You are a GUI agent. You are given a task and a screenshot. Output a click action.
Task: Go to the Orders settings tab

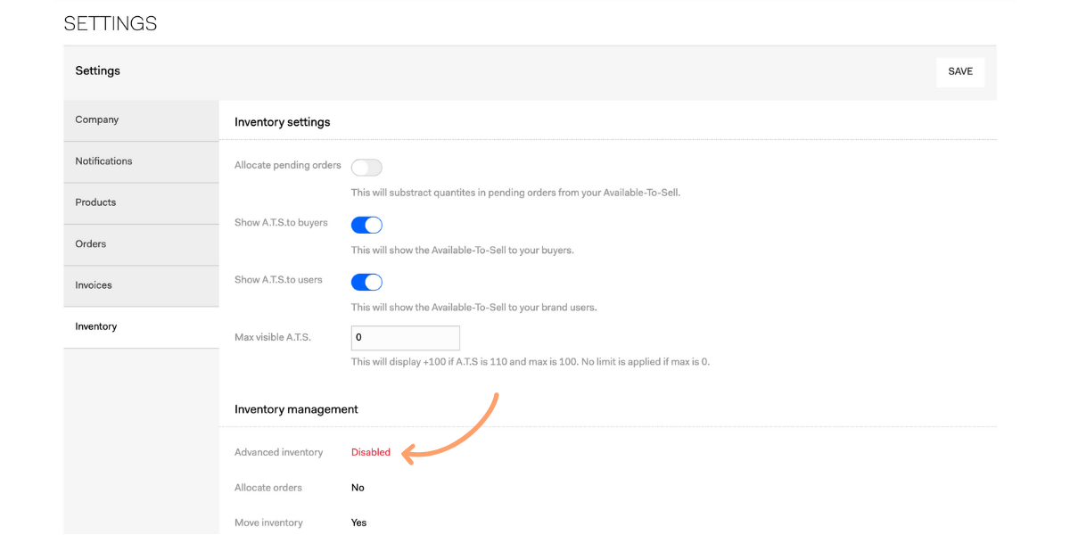(141, 244)
